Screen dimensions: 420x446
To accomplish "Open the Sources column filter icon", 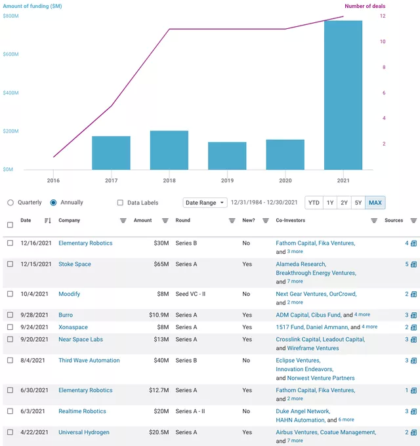I will click(x=413, y=220).
